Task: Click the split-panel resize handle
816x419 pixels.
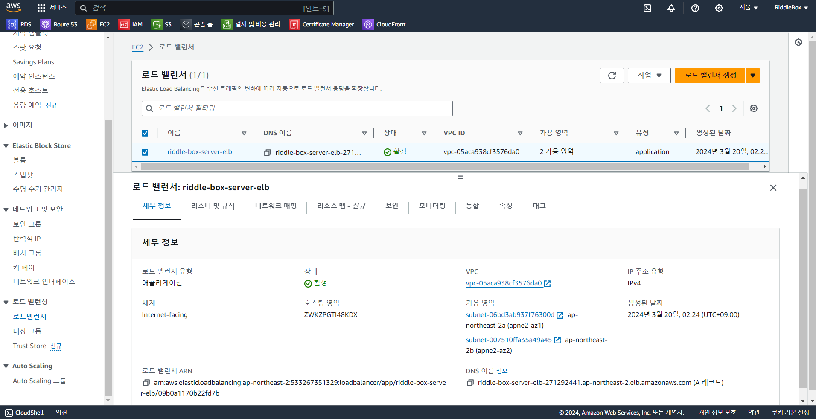Action: coord(460,177)
